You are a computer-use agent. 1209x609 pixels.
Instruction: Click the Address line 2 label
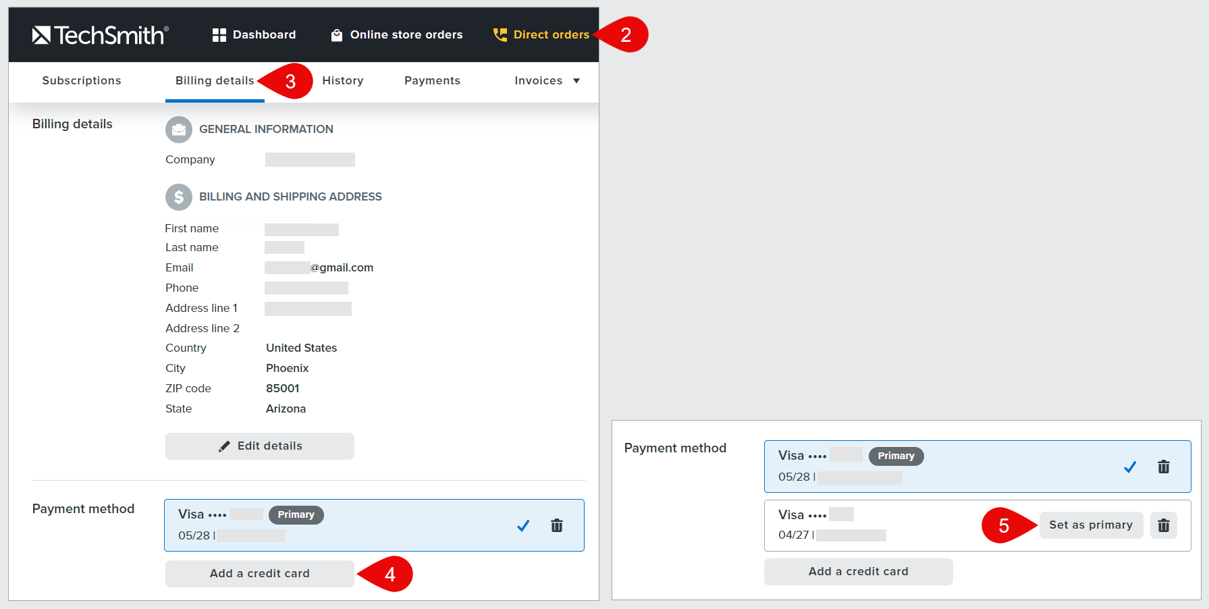tap(203, 329)
